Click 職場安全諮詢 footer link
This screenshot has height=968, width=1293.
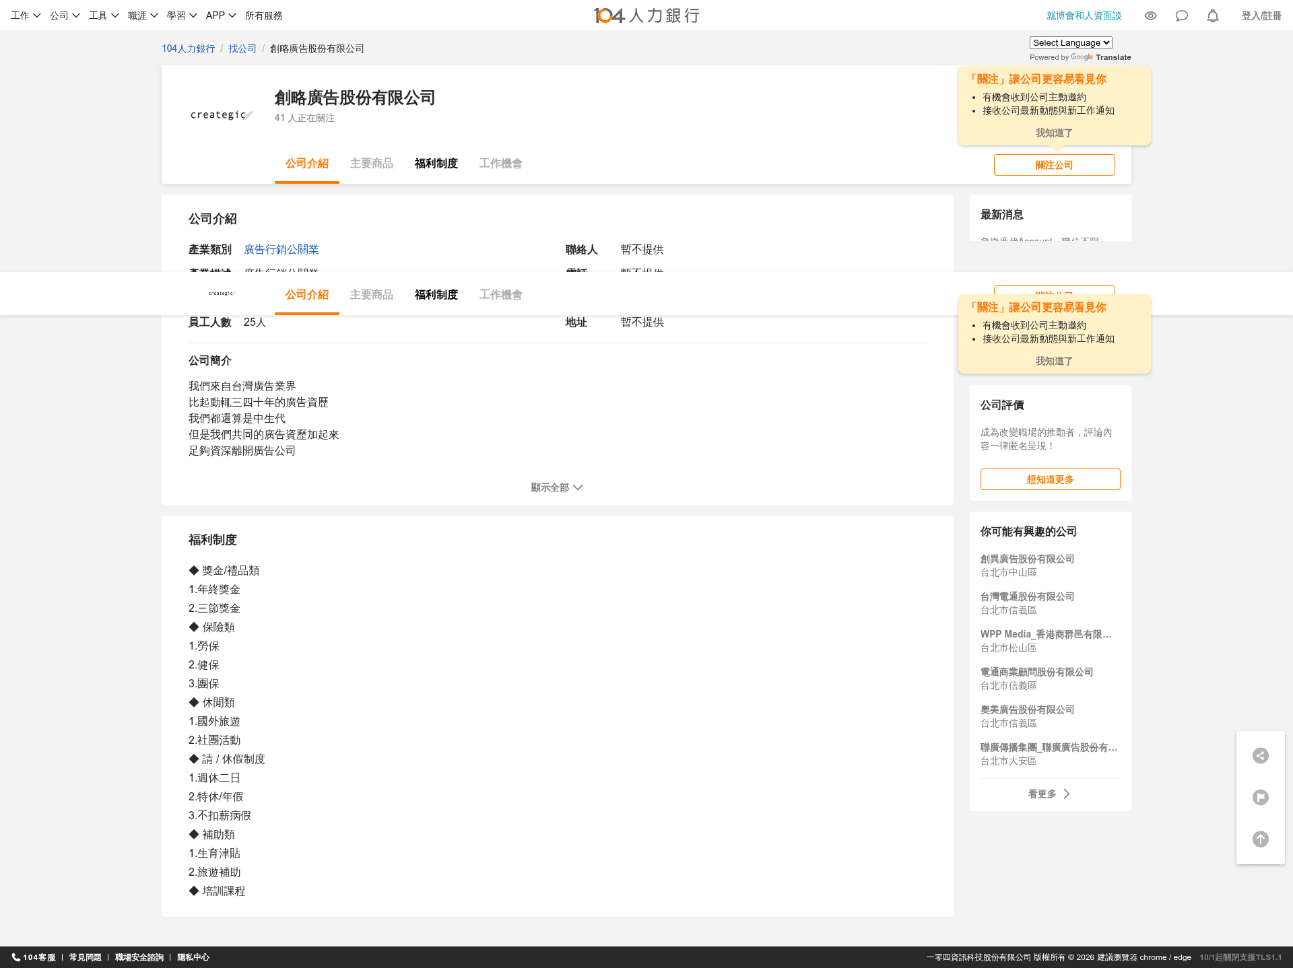(x=139, y=957)
